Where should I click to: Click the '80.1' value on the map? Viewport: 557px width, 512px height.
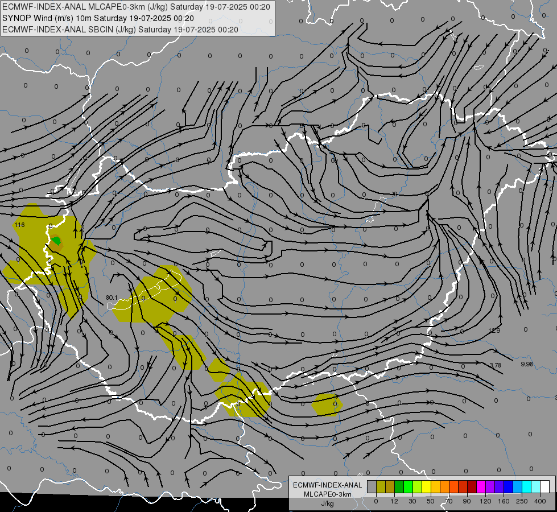click(x=112, y=298)
